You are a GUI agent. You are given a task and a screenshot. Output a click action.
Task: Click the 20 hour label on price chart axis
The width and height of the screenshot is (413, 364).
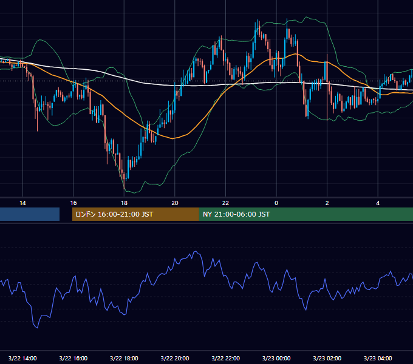pyautogui.click(x=175, y=203)
